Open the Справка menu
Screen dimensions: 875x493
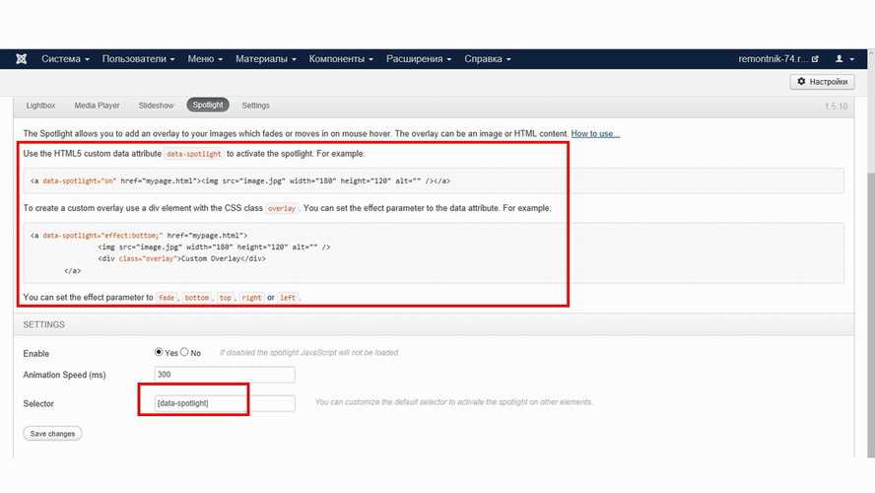click(x=488, y=59)
